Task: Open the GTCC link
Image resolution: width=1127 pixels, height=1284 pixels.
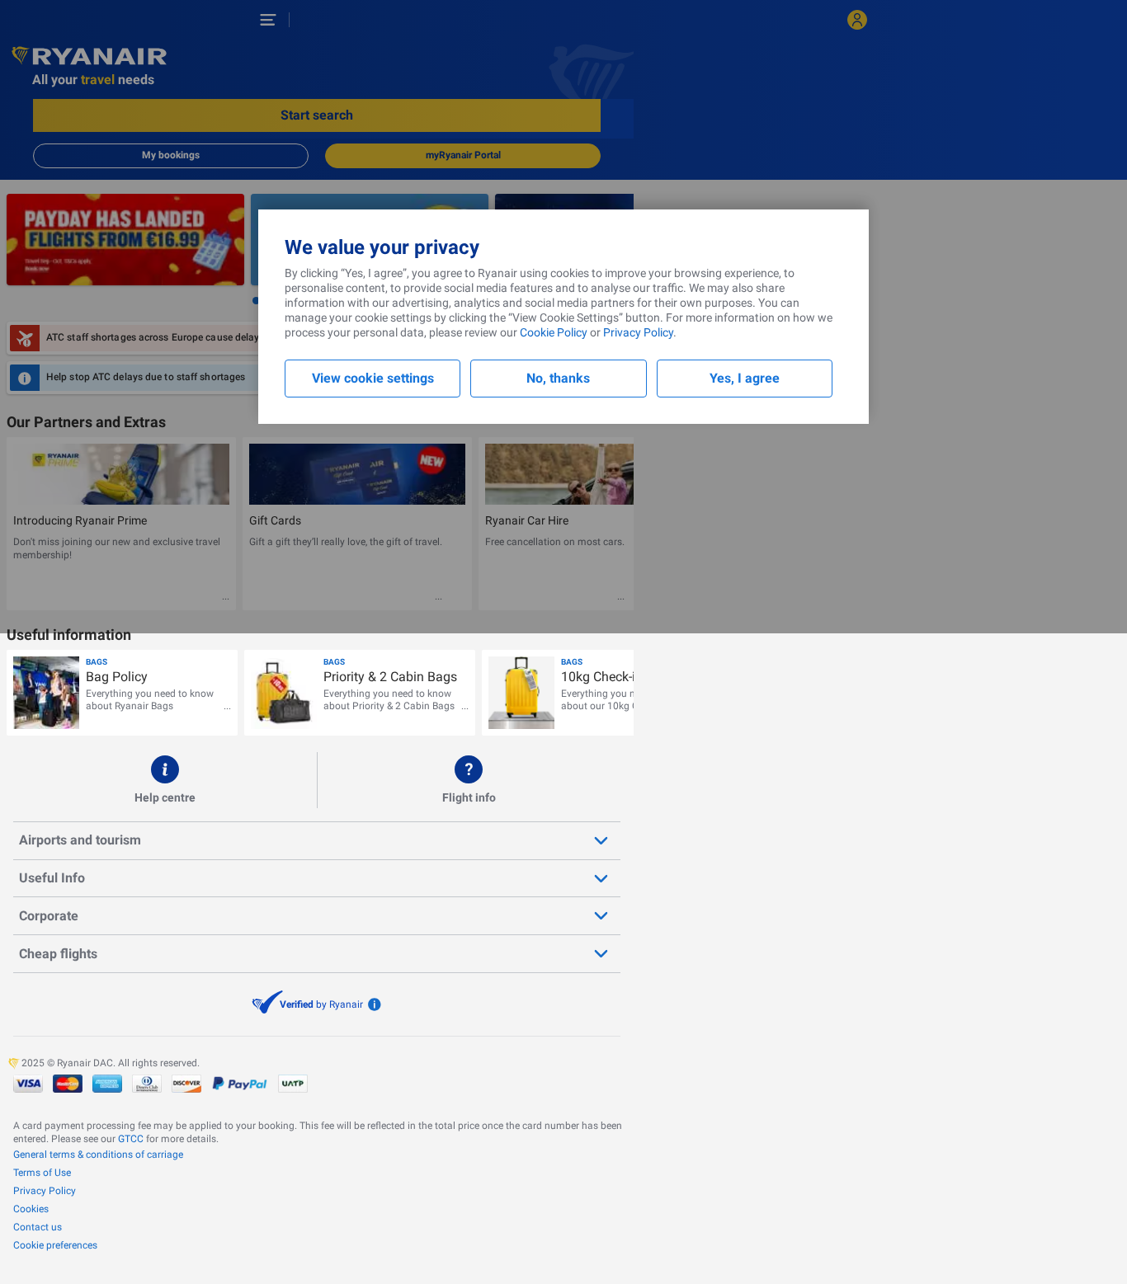Action: [x=130, y=1139]
